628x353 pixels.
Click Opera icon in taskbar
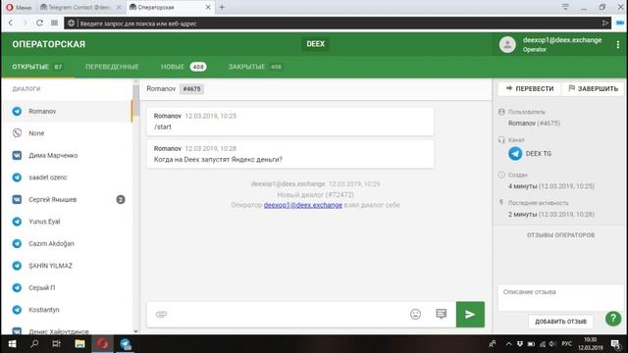click(102, 344)
